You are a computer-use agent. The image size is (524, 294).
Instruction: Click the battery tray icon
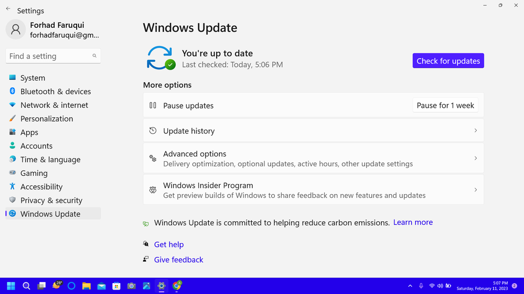pos(448,286)
